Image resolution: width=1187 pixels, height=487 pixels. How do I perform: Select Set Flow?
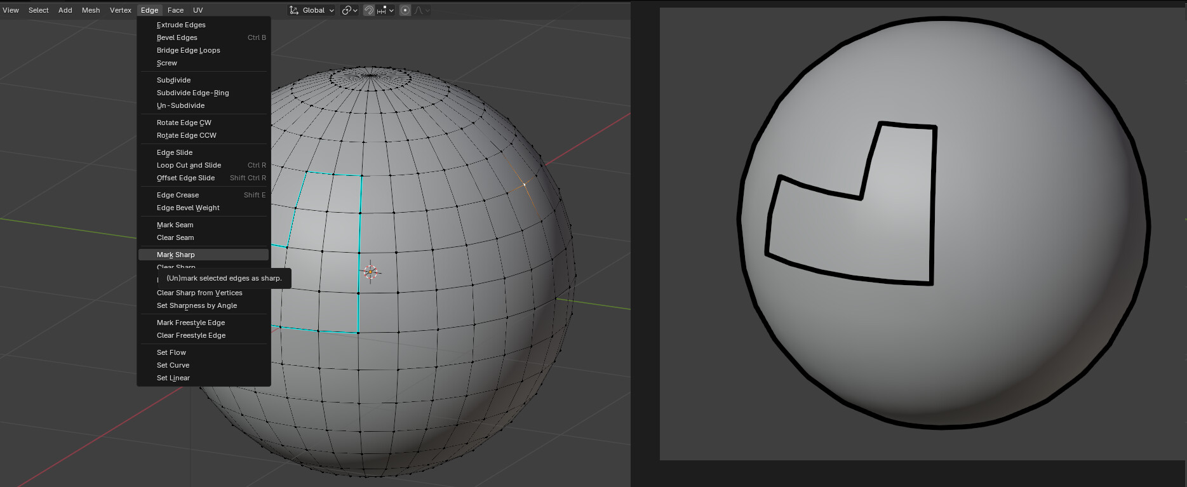click(204, 352)
